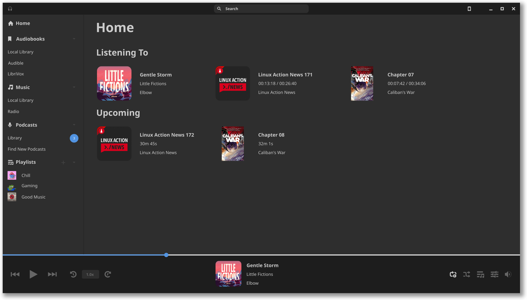Skip to the next track

(52, 274)
